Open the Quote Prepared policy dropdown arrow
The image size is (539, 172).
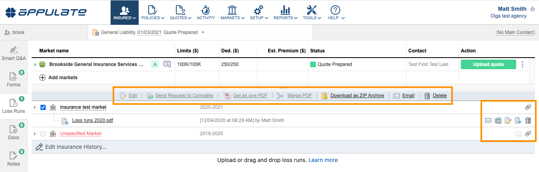pyautogui.click(x=203, y=32)
